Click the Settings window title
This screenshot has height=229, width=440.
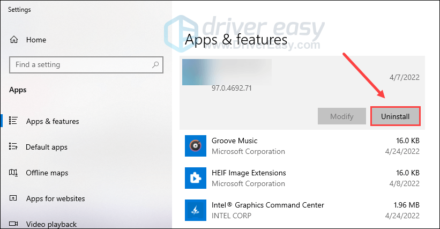(x=19, y=10)
